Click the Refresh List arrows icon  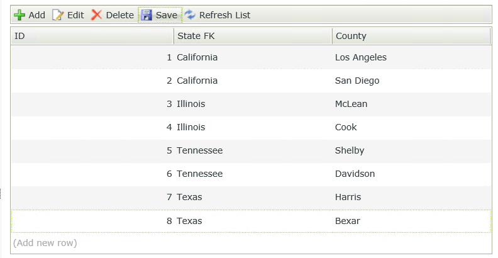pyautogui.click(x=190, y=15)
